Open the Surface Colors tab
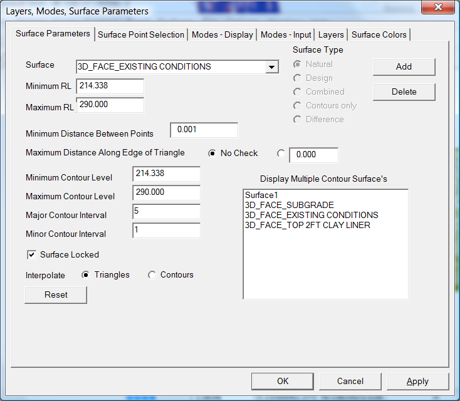460x401 pixels. click(x=379, y=34)
